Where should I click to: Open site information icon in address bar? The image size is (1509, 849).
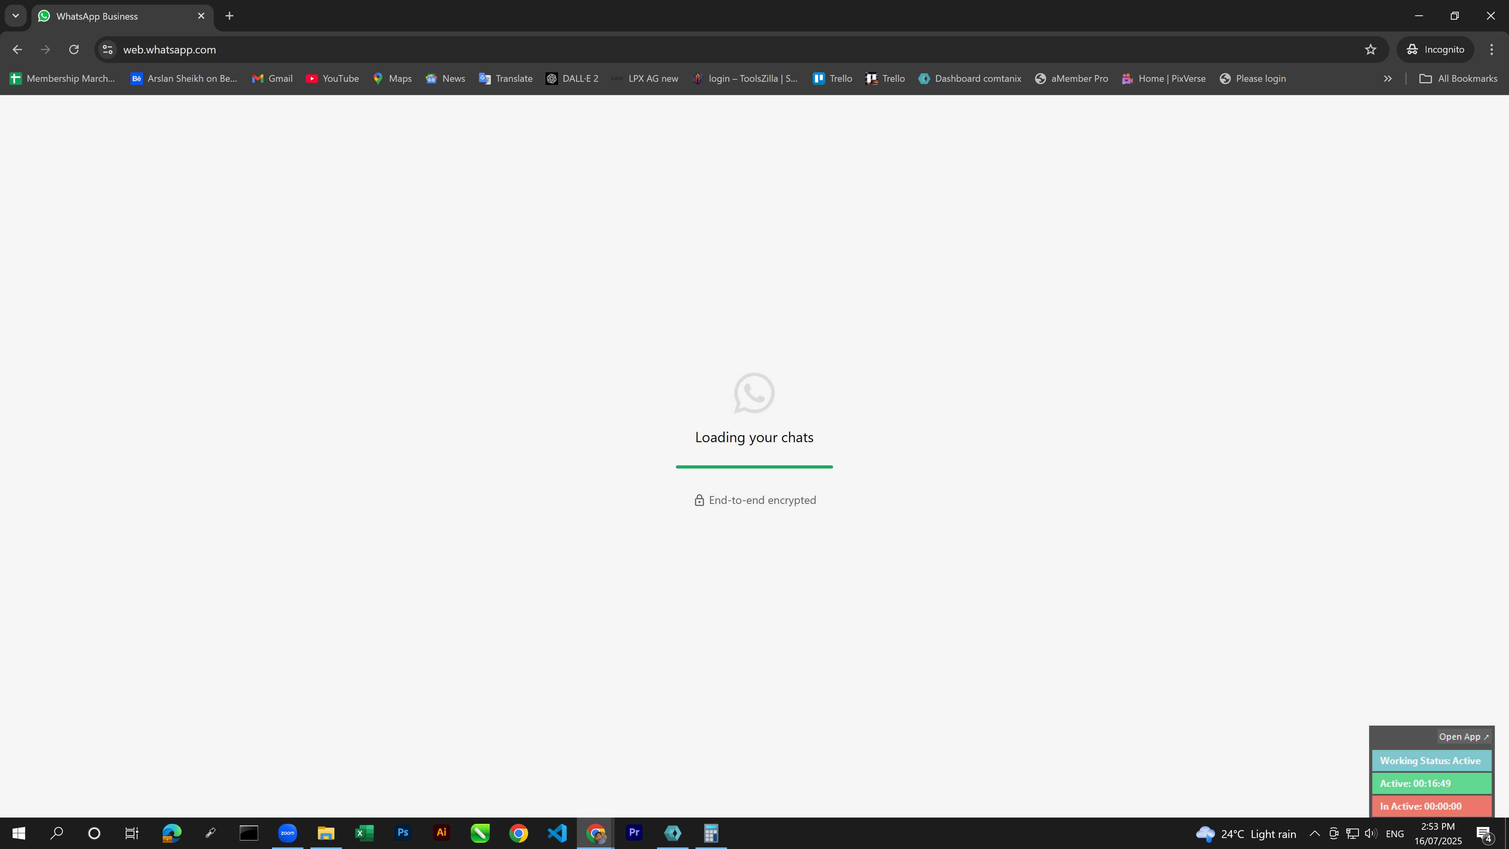(108, 50)
